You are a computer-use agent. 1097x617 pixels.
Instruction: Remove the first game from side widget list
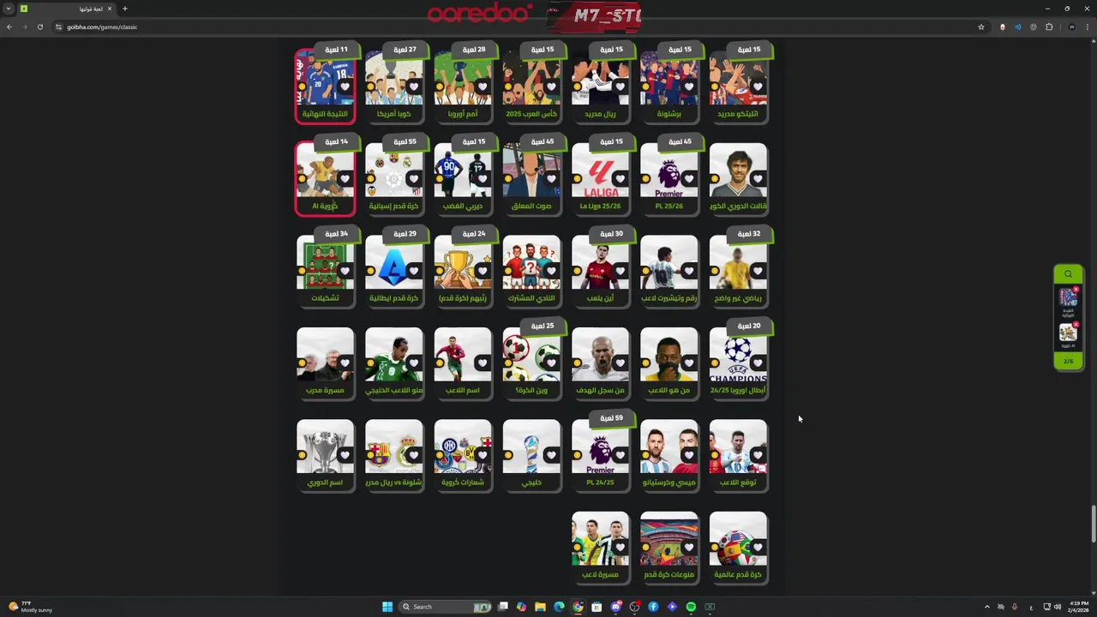(1076, 290)
